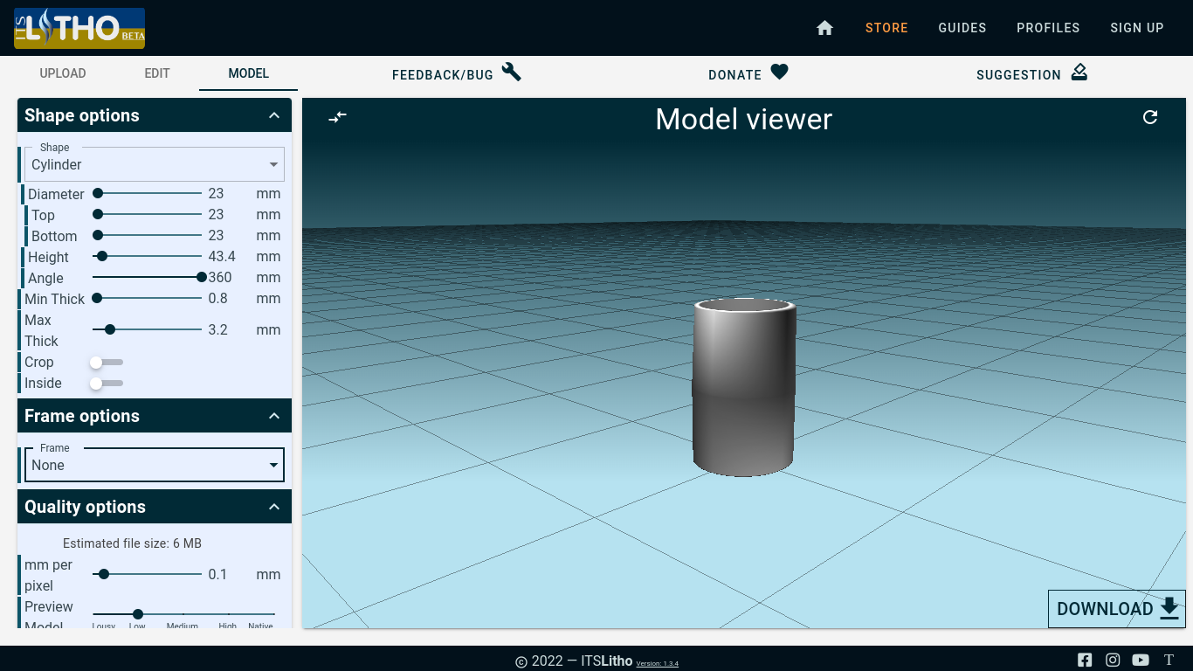Toggle the Inside switch
Screen dimensions: 1193x671
click(x=107, y=383)
